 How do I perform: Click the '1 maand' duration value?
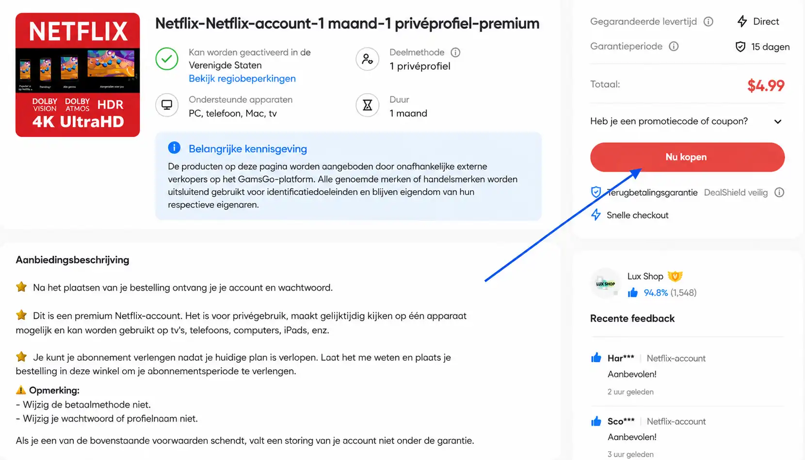tap(408, 113)
